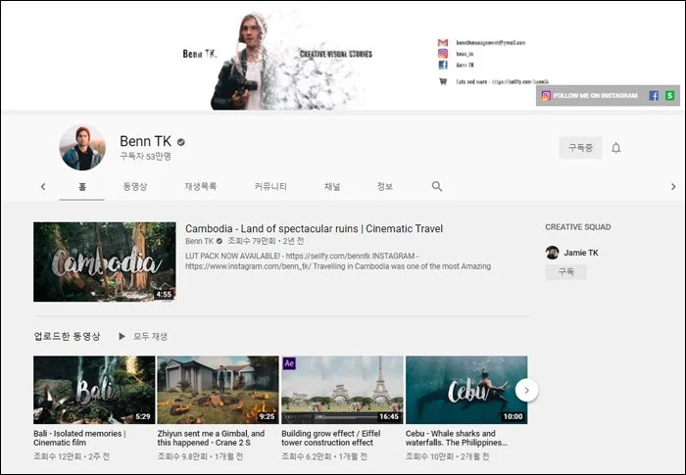Click Benn TK name under Cambodia video
The width and height of the screenshot is (686, 475).
pyautogui.click(x=199, y=241)
